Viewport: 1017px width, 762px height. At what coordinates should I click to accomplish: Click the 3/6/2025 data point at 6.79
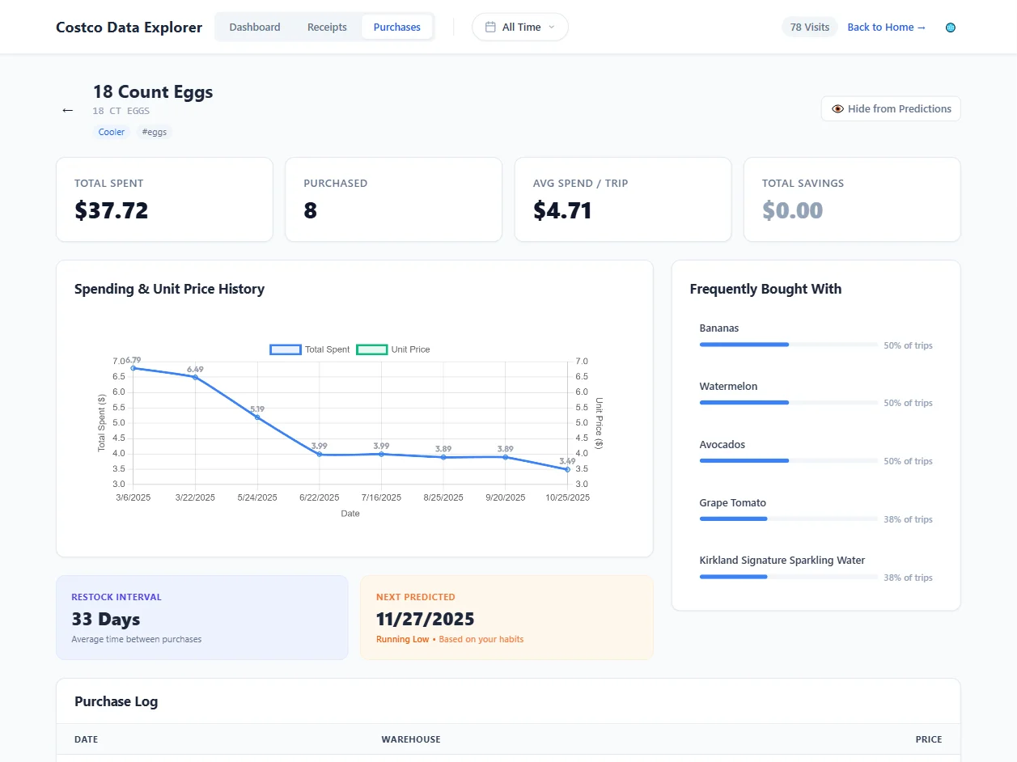133,368
